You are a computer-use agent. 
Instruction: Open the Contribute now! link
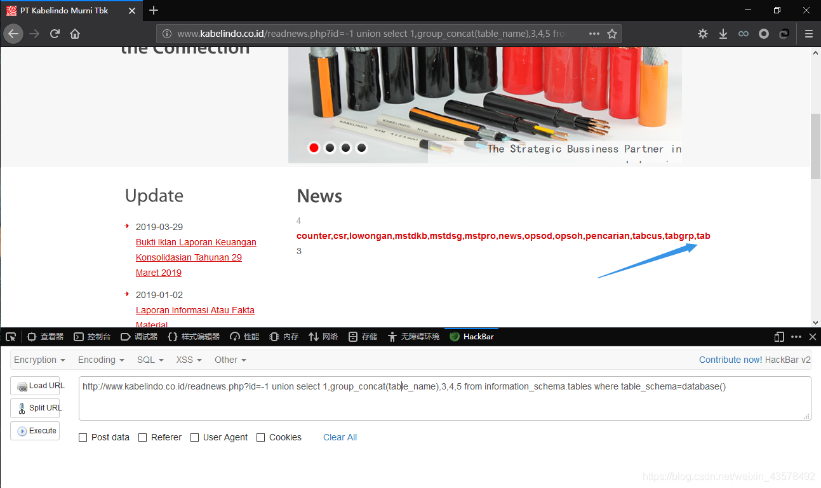[730, 360]
